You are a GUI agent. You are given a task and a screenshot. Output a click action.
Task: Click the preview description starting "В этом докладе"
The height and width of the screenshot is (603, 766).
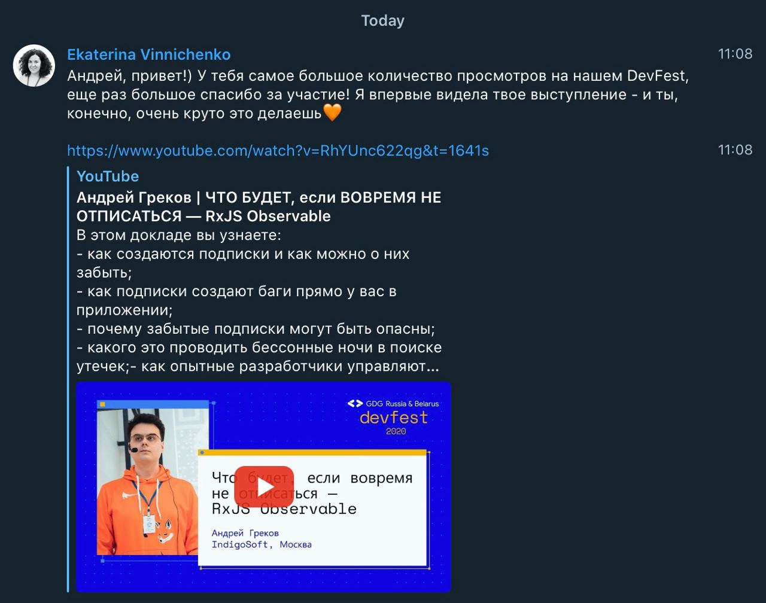[x=259, y=300]
